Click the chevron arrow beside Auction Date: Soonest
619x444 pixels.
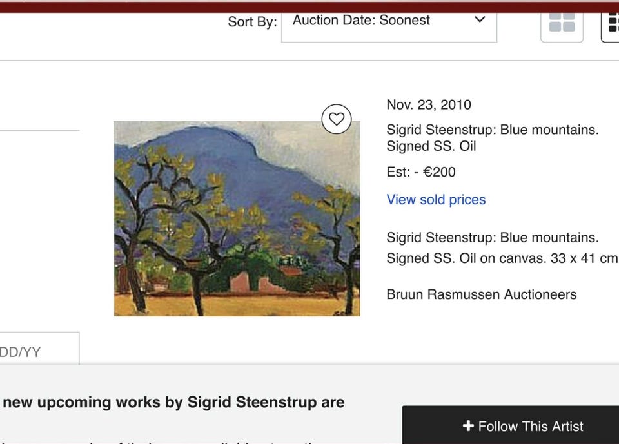tap(480, 20)
